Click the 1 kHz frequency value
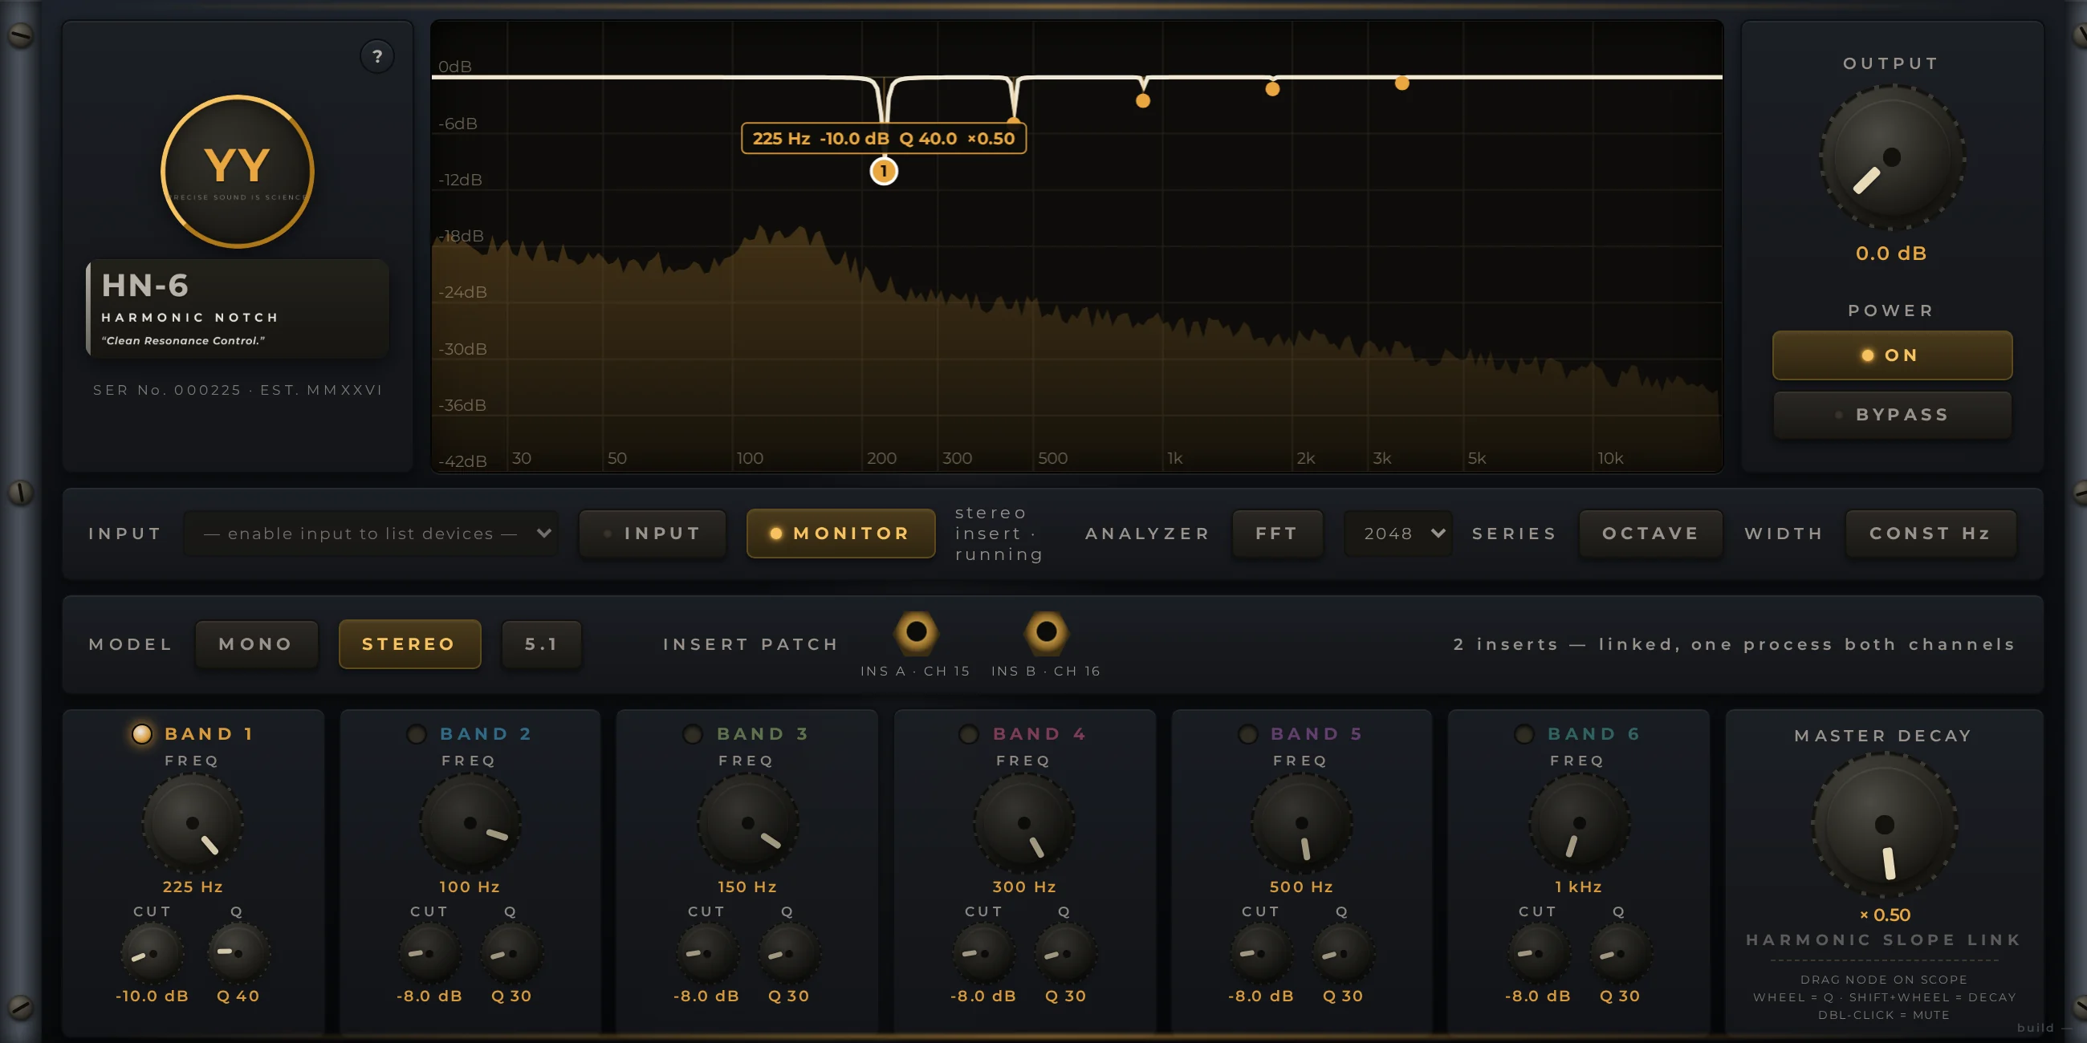This screenshot has height=1043, width=2087. (1578, 887)
